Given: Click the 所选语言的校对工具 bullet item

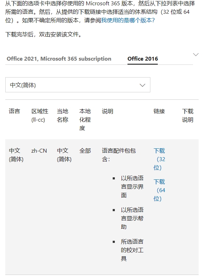Looking at the screenshot, I should click(132, 250).
